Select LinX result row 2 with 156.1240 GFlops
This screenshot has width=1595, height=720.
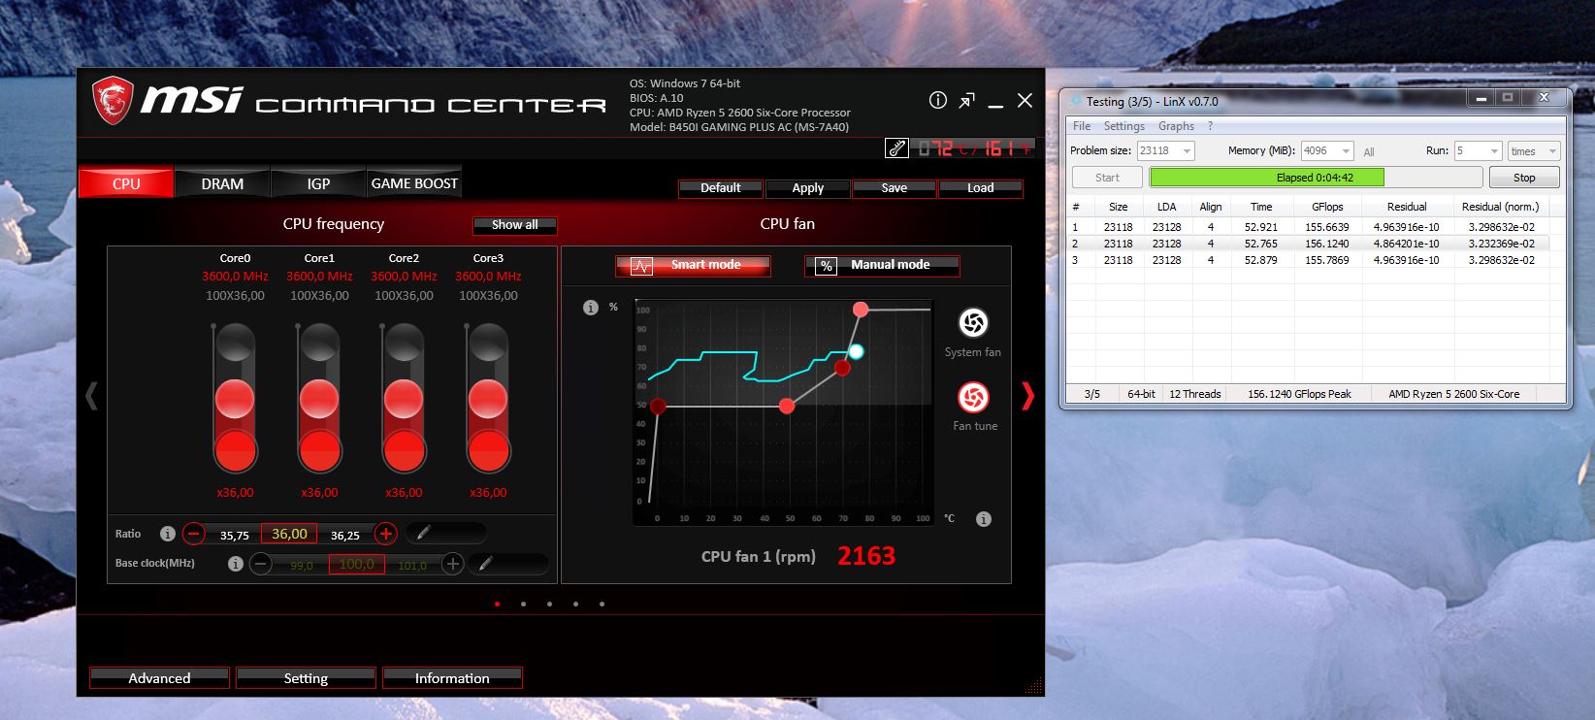[1308, 244]
